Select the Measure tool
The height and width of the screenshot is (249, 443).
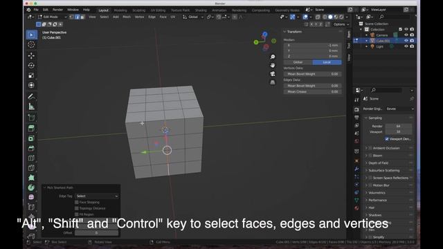tap(31, 107)
